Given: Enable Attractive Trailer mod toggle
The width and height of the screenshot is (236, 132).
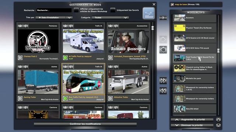Looking at the screenshot, I should (x=110, y=98).
